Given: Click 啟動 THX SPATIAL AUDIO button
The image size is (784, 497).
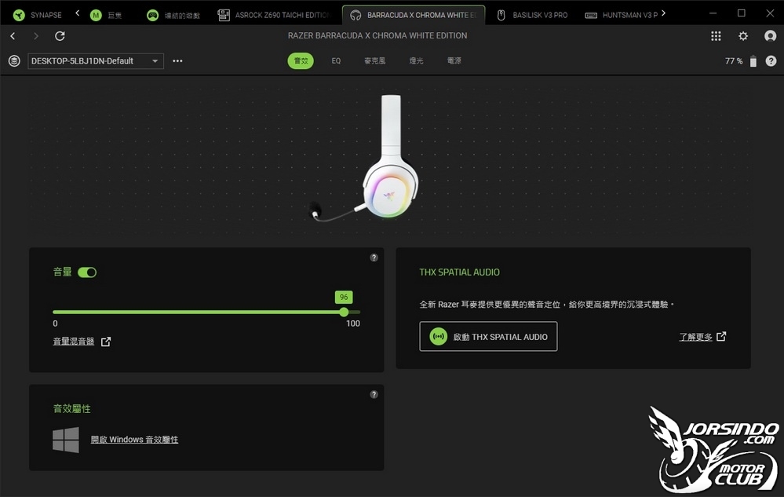Looking at the screenshot, I should [x=488, y=337].
